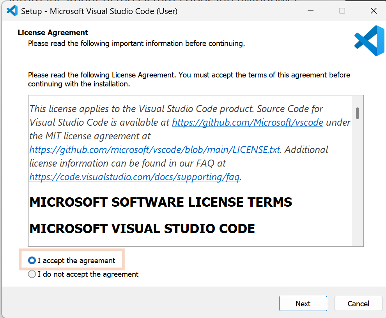The image size is (386, 318).
Task: Click 'Please read the following important information' text
Action: [136, 44]
